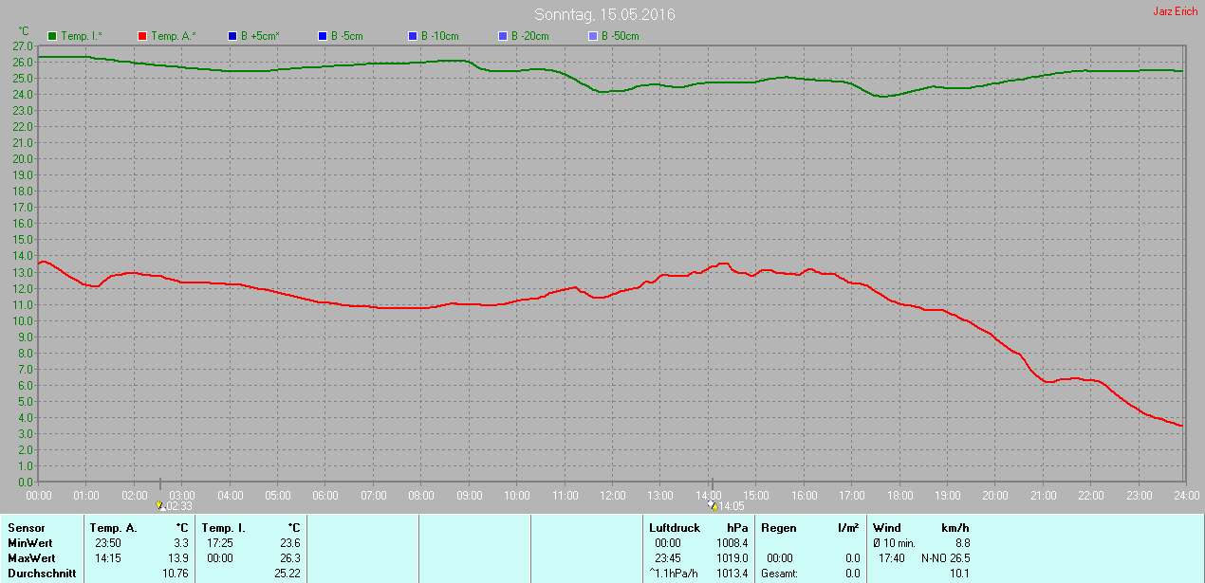The image size is (1205, 583).
Task: Click the 'Durchschnitt' row label
Action: pyautogui.click(x=40, y=574)
